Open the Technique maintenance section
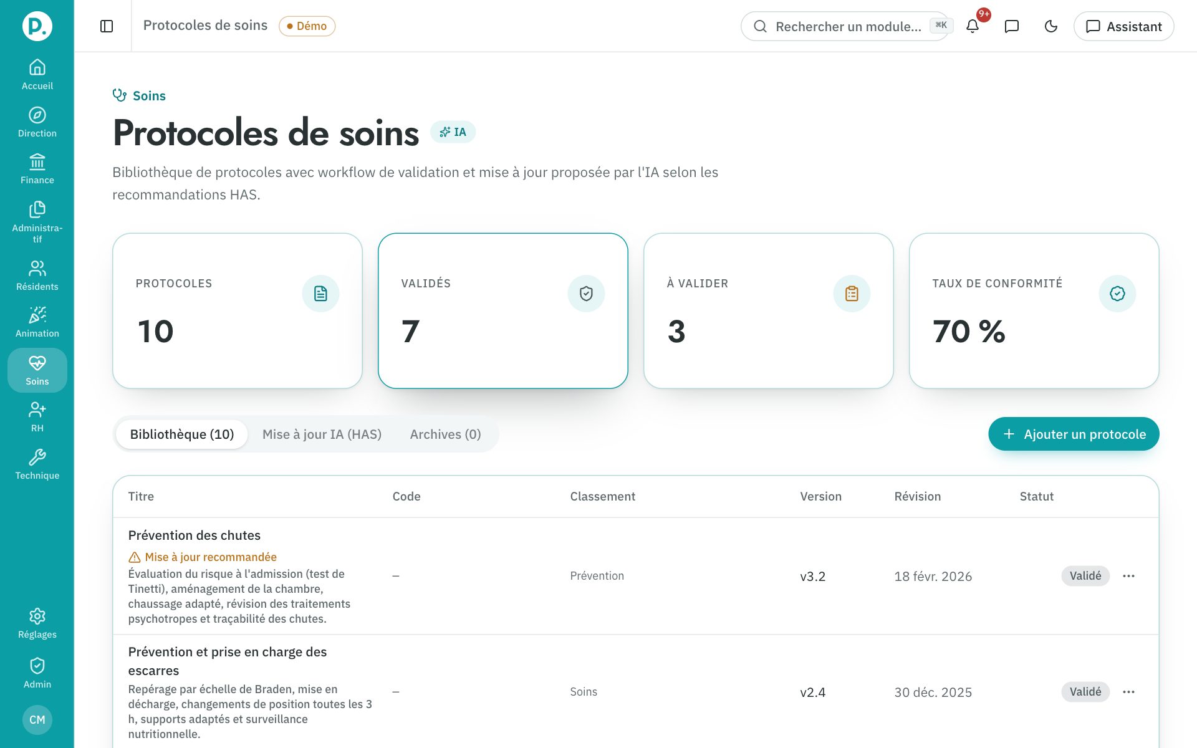The image size is (1197, 748). [37, 465]
